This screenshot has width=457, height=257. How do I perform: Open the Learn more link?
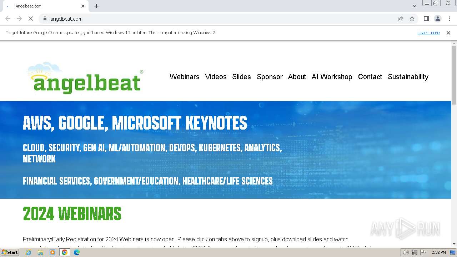pyautogui.click(x=428, y=33)
